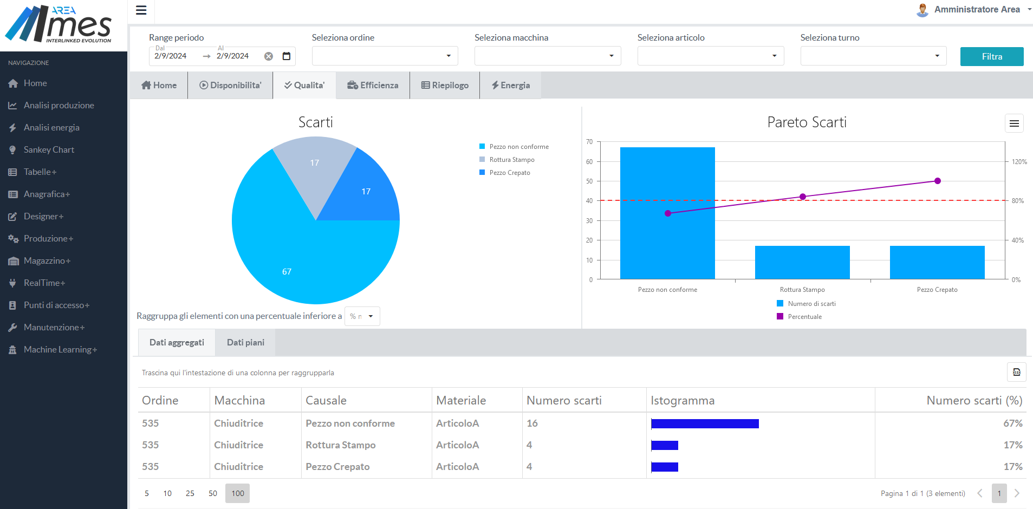Go to previous page arrow

(x=980, y=493)
